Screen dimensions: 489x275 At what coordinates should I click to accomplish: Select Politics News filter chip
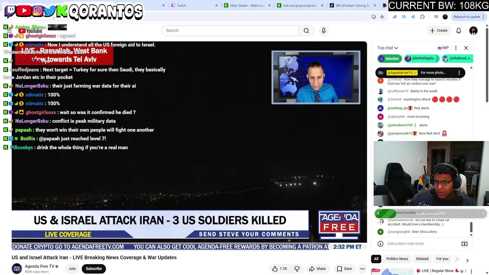coord(397,259)
